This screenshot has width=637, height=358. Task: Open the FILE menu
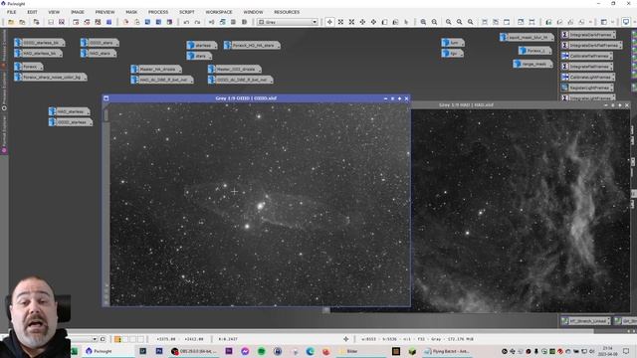tap(11, 12)
